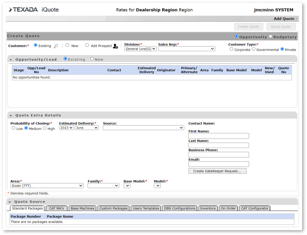Click the Texada iQuote logo
The width and height of the screenshot is (307, 235).
[x=33, y=9]
